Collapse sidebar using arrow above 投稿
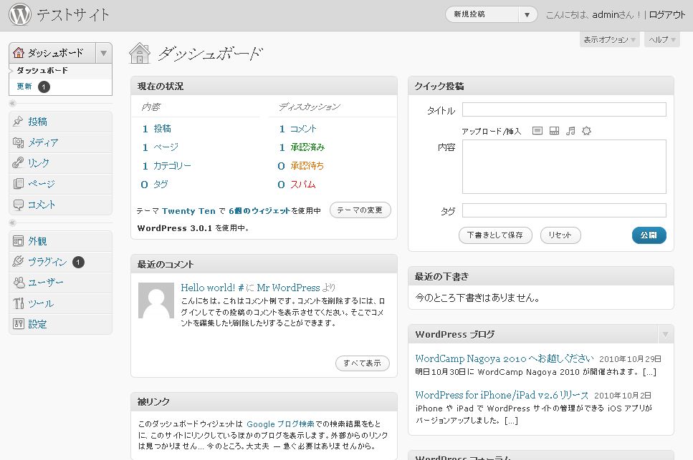Image resolution: width=693 pixels, height=460 pixels. [x=12, y=103]
